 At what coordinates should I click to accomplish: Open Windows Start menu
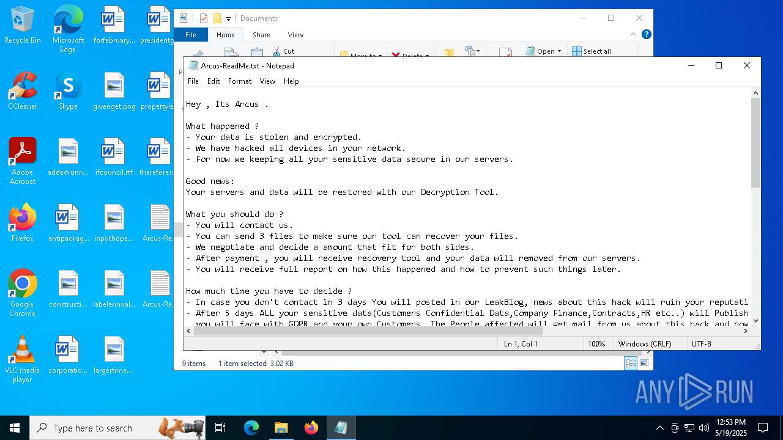[15, 428]
